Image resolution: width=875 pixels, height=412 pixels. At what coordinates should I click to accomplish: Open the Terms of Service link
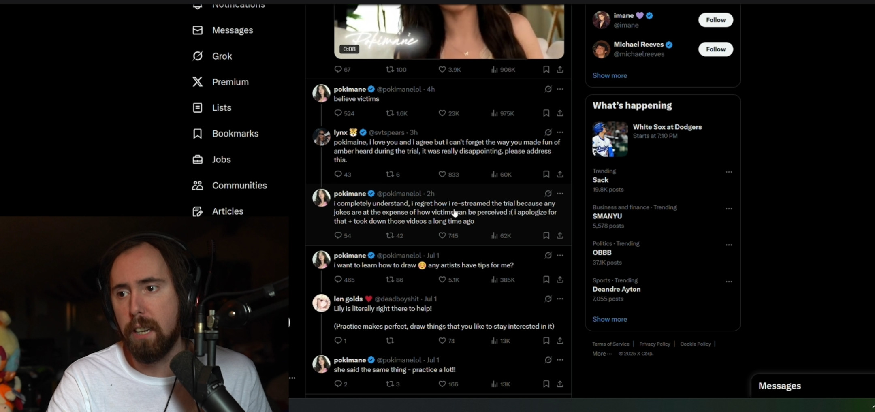[x=610, y=344]
